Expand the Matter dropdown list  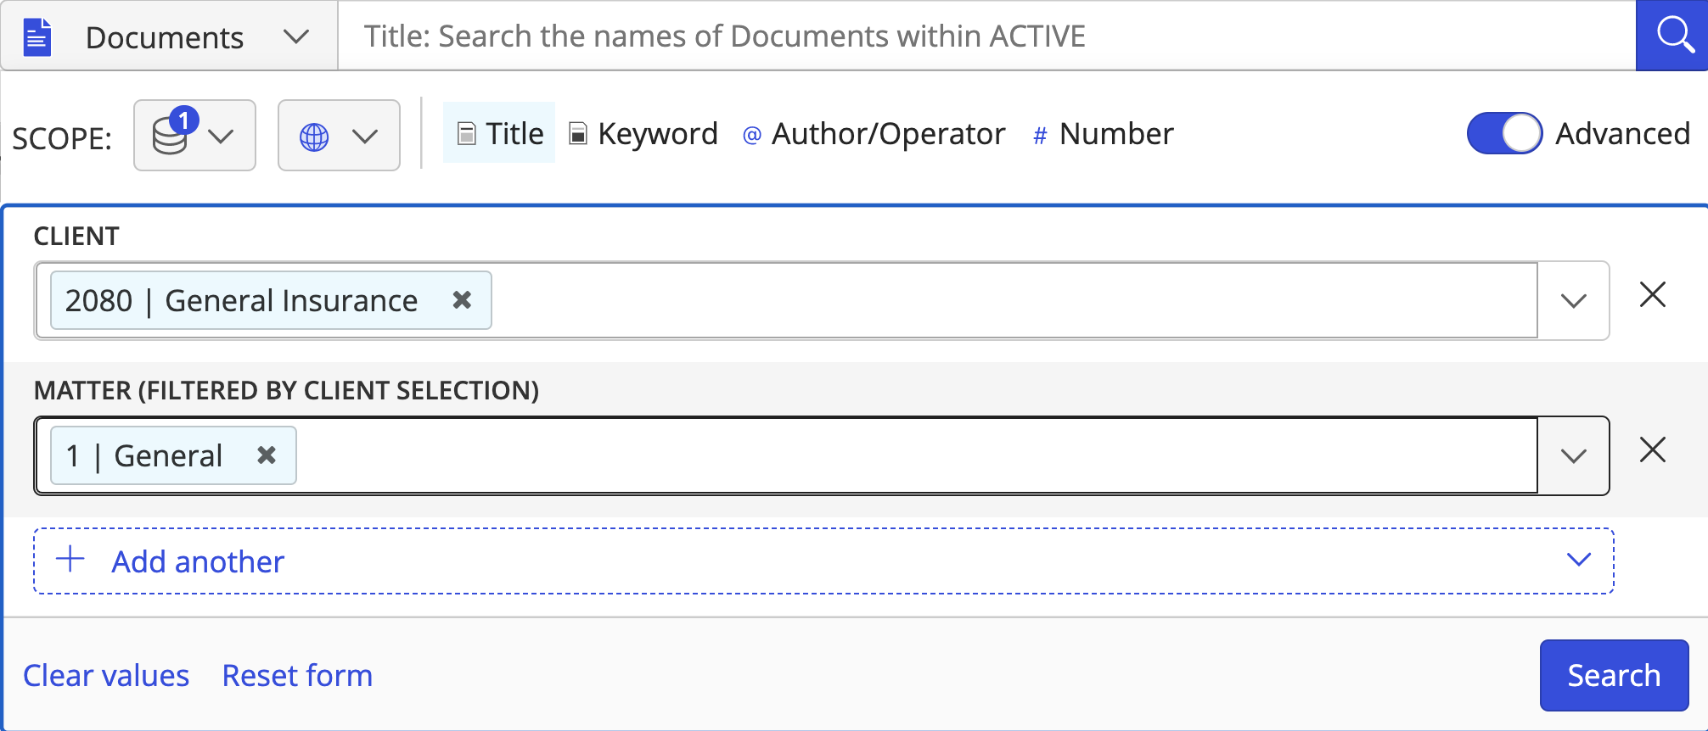pyautogui.click(x=1573, y=456)
